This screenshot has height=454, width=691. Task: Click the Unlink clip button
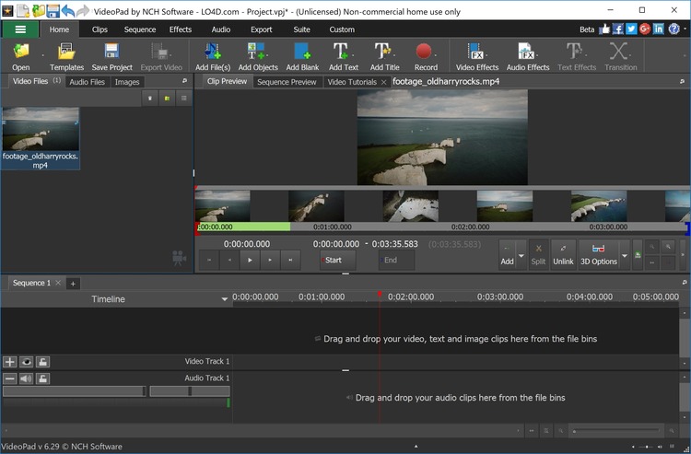pos(563,254)
